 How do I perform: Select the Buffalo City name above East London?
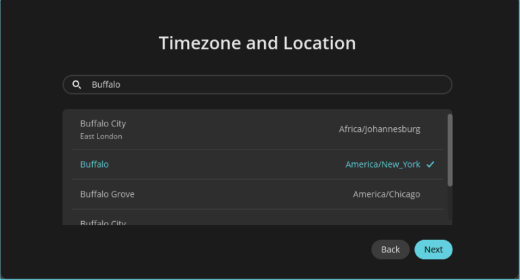click(103, 124)
